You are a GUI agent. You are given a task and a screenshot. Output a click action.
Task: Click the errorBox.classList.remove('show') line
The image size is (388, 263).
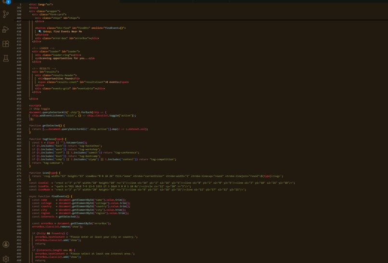coord(57,227)
